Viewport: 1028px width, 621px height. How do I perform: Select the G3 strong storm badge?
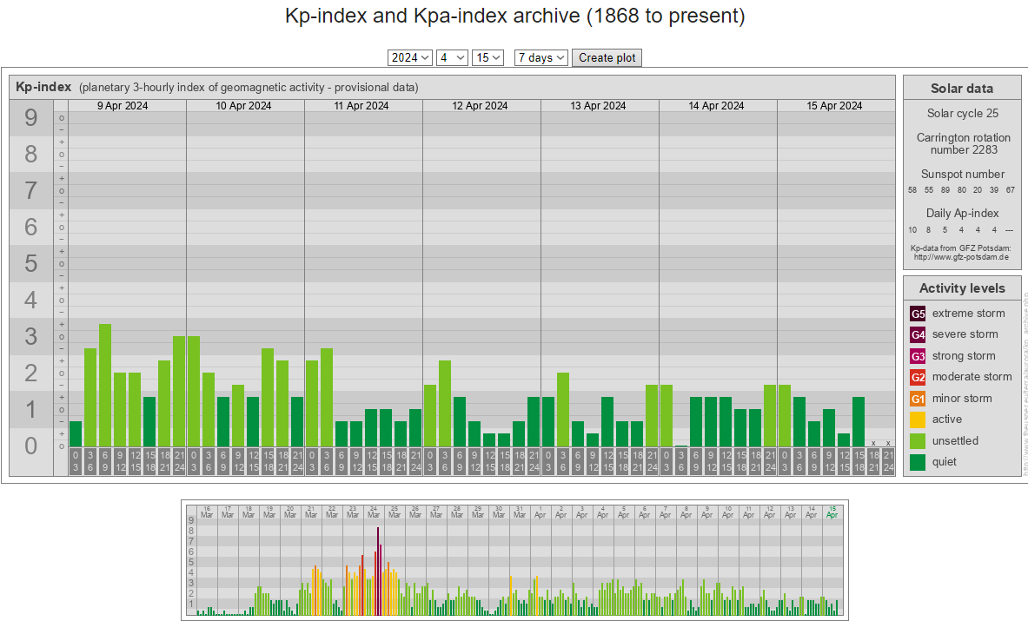[x=918, y=356]
